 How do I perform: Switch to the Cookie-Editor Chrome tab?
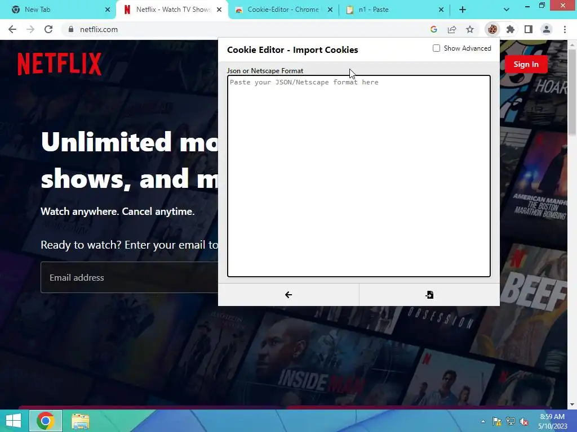(283, 10)
